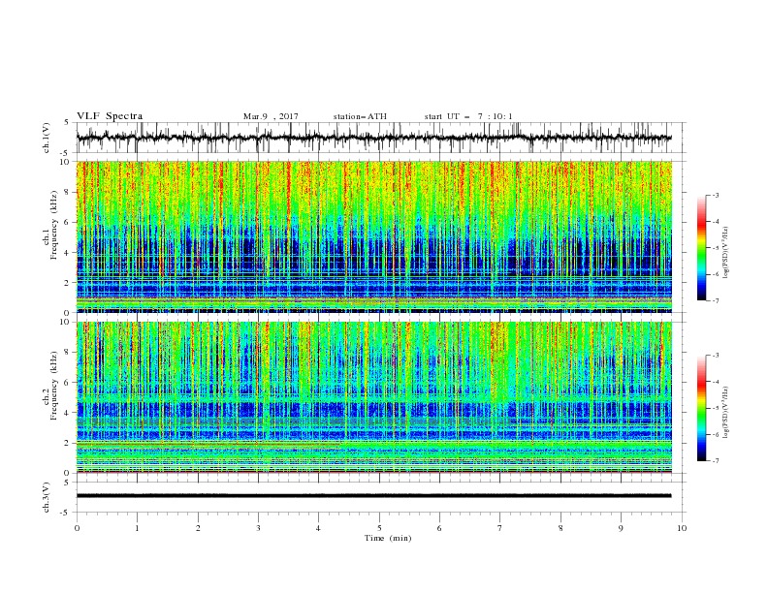Click the '5' minute label on Time axis
768x593 pixels.
click(379, 528)
